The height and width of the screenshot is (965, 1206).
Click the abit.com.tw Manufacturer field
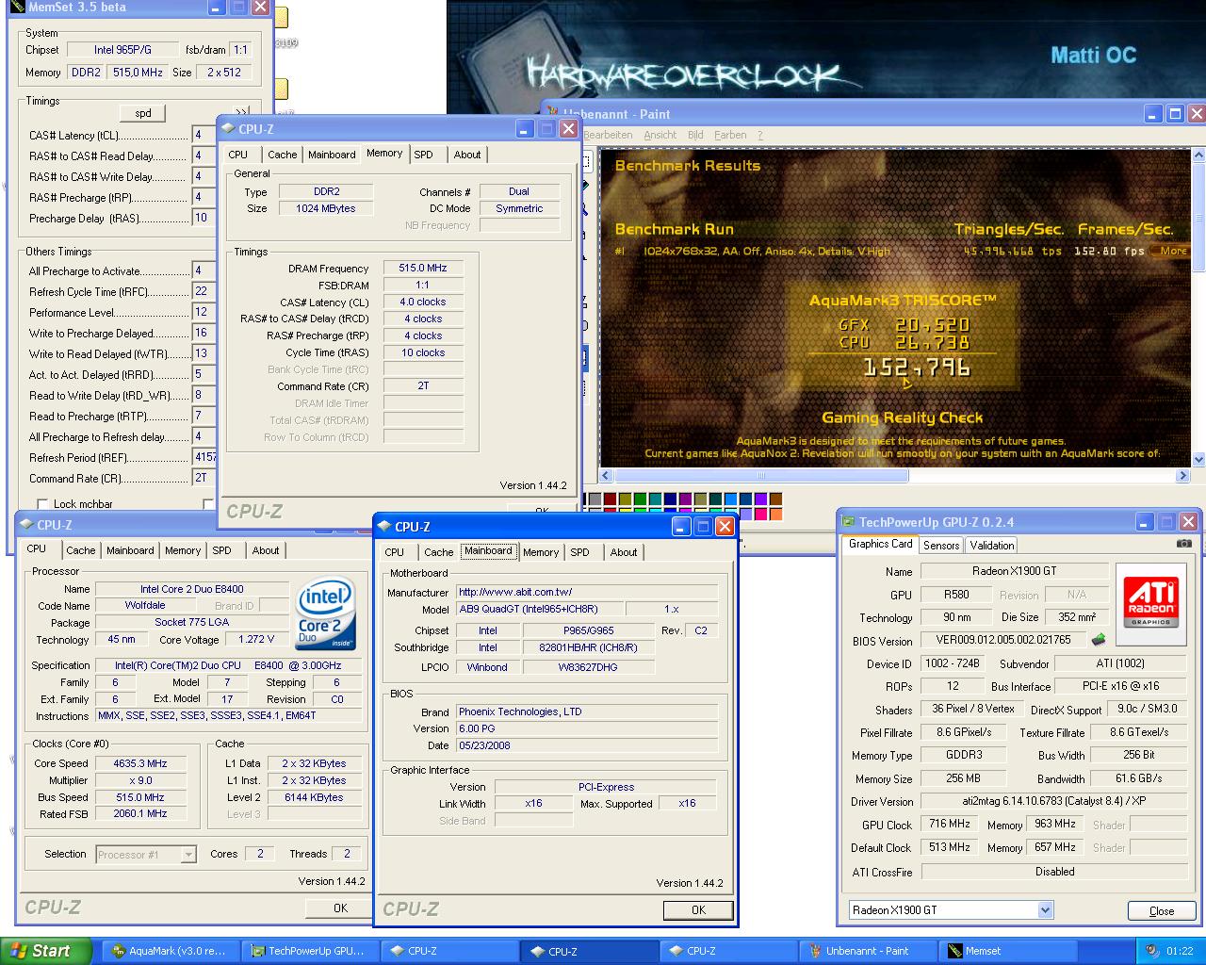click(x=587, y=592)
